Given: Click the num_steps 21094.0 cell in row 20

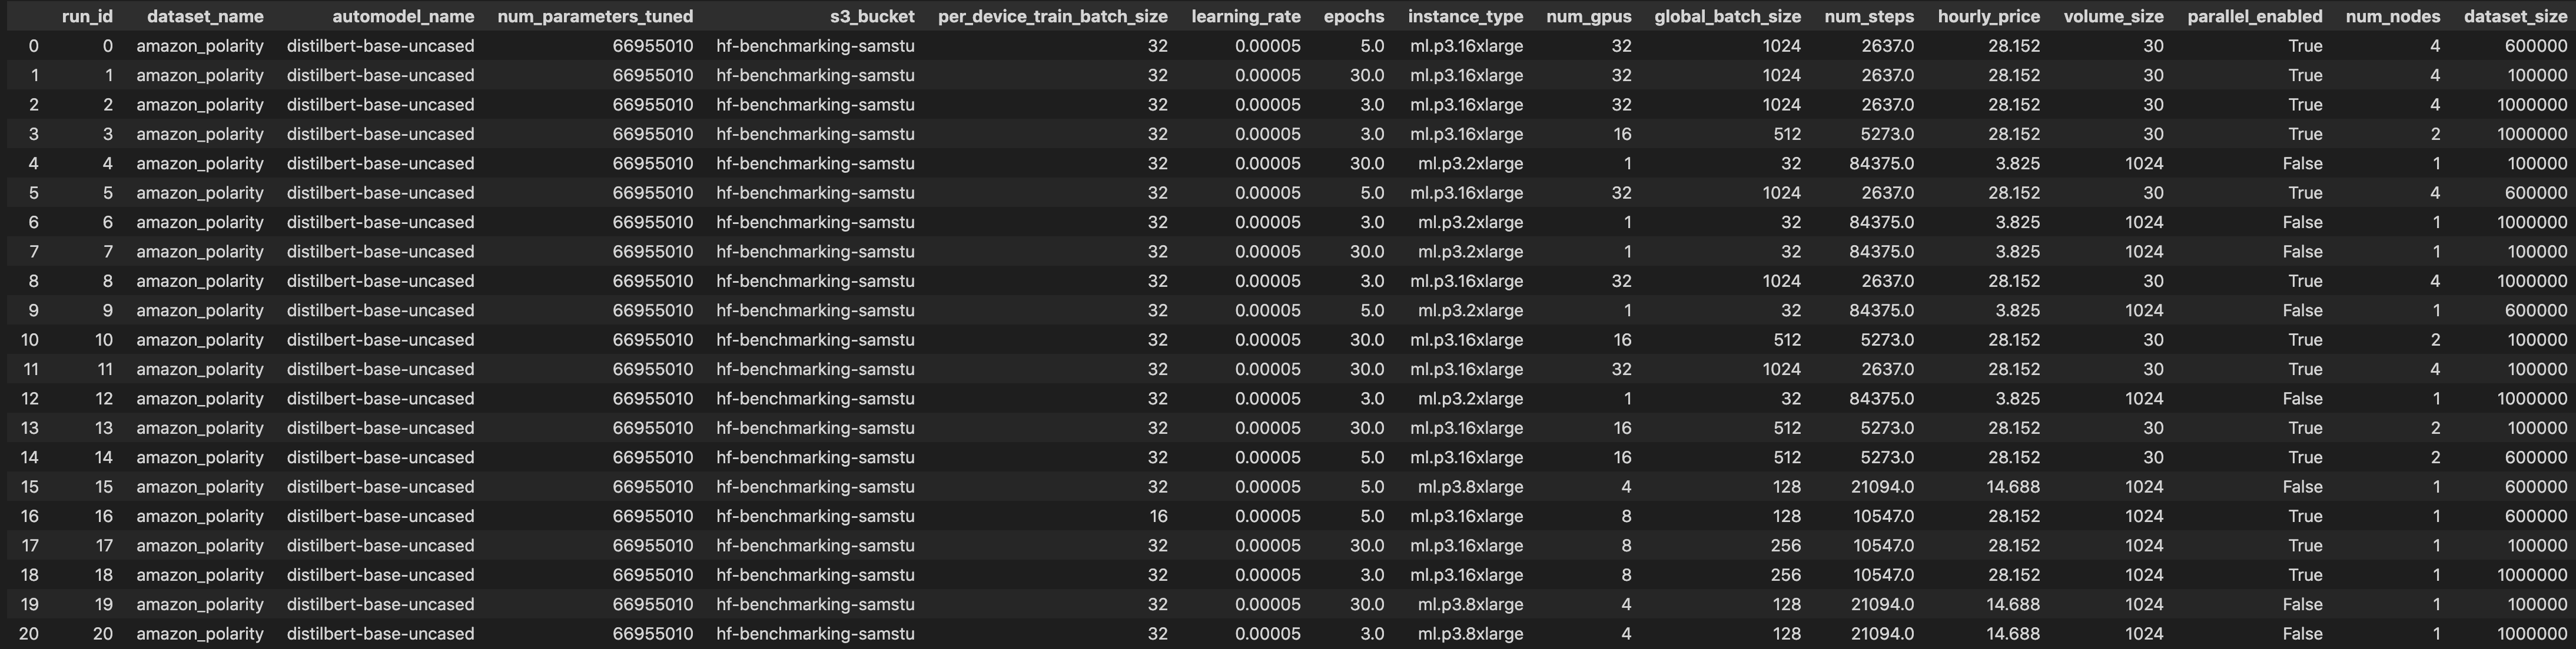Looking at the screenshot, I should pyautogui.click(x=1882, y=634).
